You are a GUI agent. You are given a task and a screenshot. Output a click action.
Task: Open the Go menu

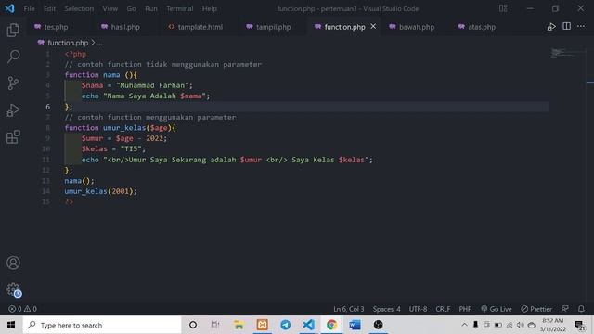(x=131, y=8)
